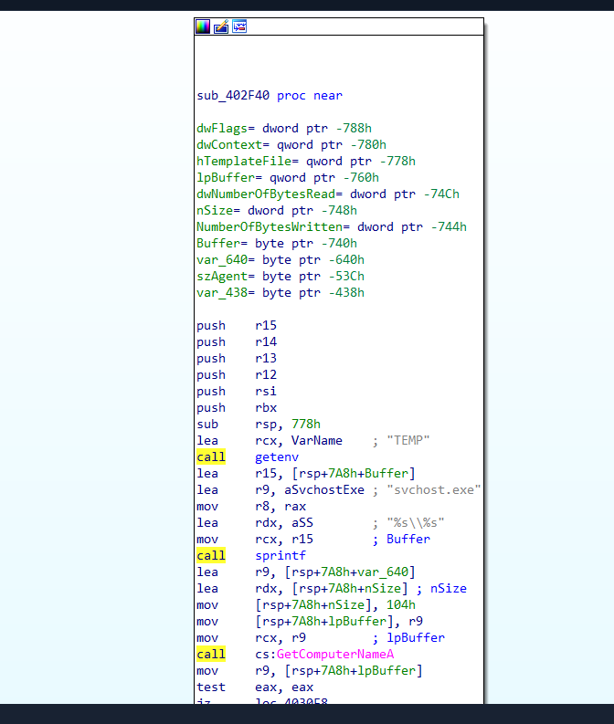The image size is (614, 724).
Task: Open the node color picker icon
Action: tap(202, 26)
